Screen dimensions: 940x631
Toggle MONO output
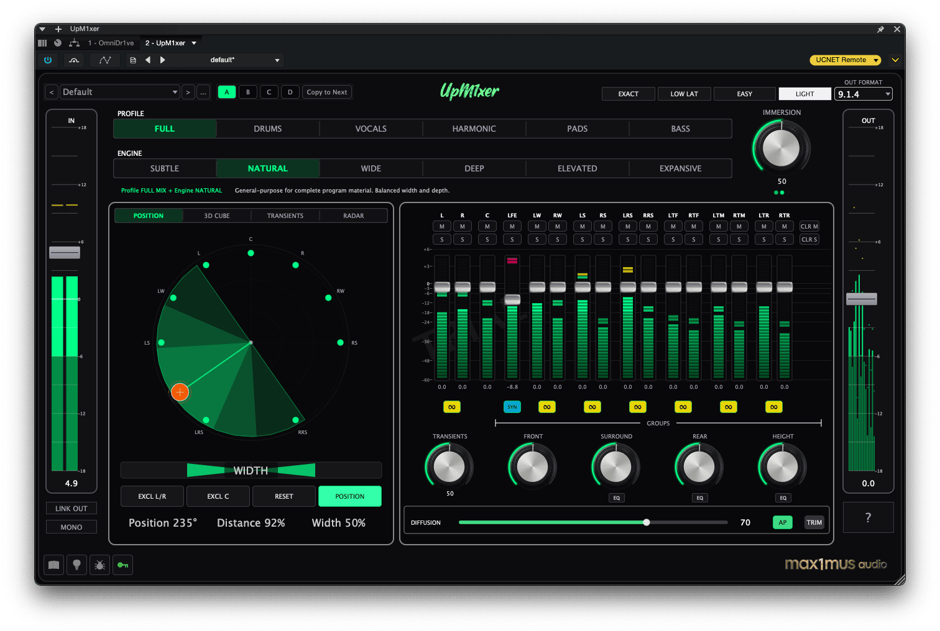click(71, 527)
